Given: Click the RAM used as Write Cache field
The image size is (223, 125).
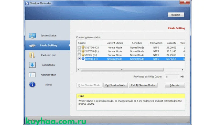Looking at the screenshot, I should point(172,77).
